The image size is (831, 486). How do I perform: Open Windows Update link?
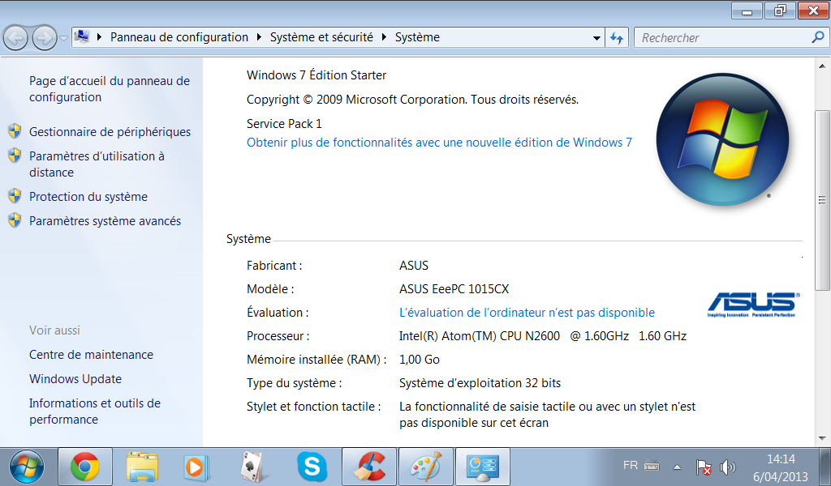click(75, 379)
